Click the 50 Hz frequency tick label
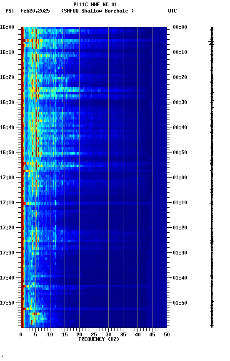The width and height of the screenshot is (230, 361). click(x=167, y=335)
